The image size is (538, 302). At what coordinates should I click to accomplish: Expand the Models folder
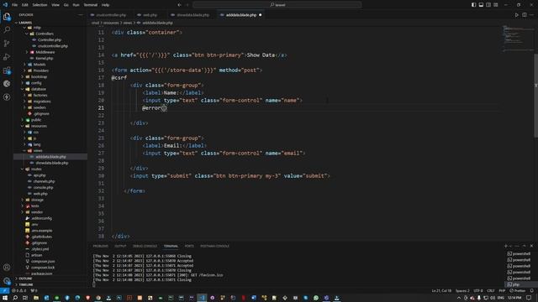click(40, 65)
